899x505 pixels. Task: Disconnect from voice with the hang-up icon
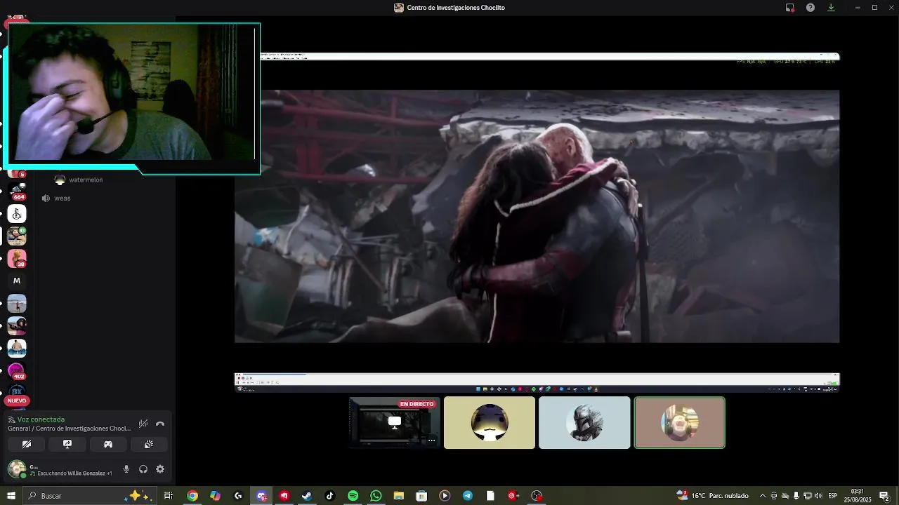160,424
